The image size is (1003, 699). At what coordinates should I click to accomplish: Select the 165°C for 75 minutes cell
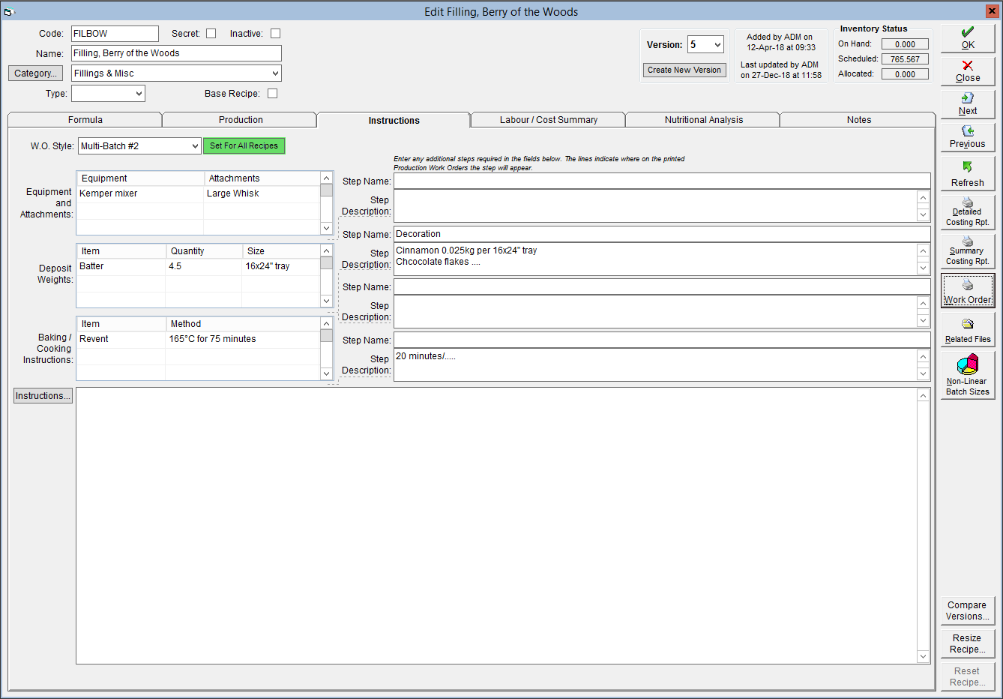(x=243, y=339)
